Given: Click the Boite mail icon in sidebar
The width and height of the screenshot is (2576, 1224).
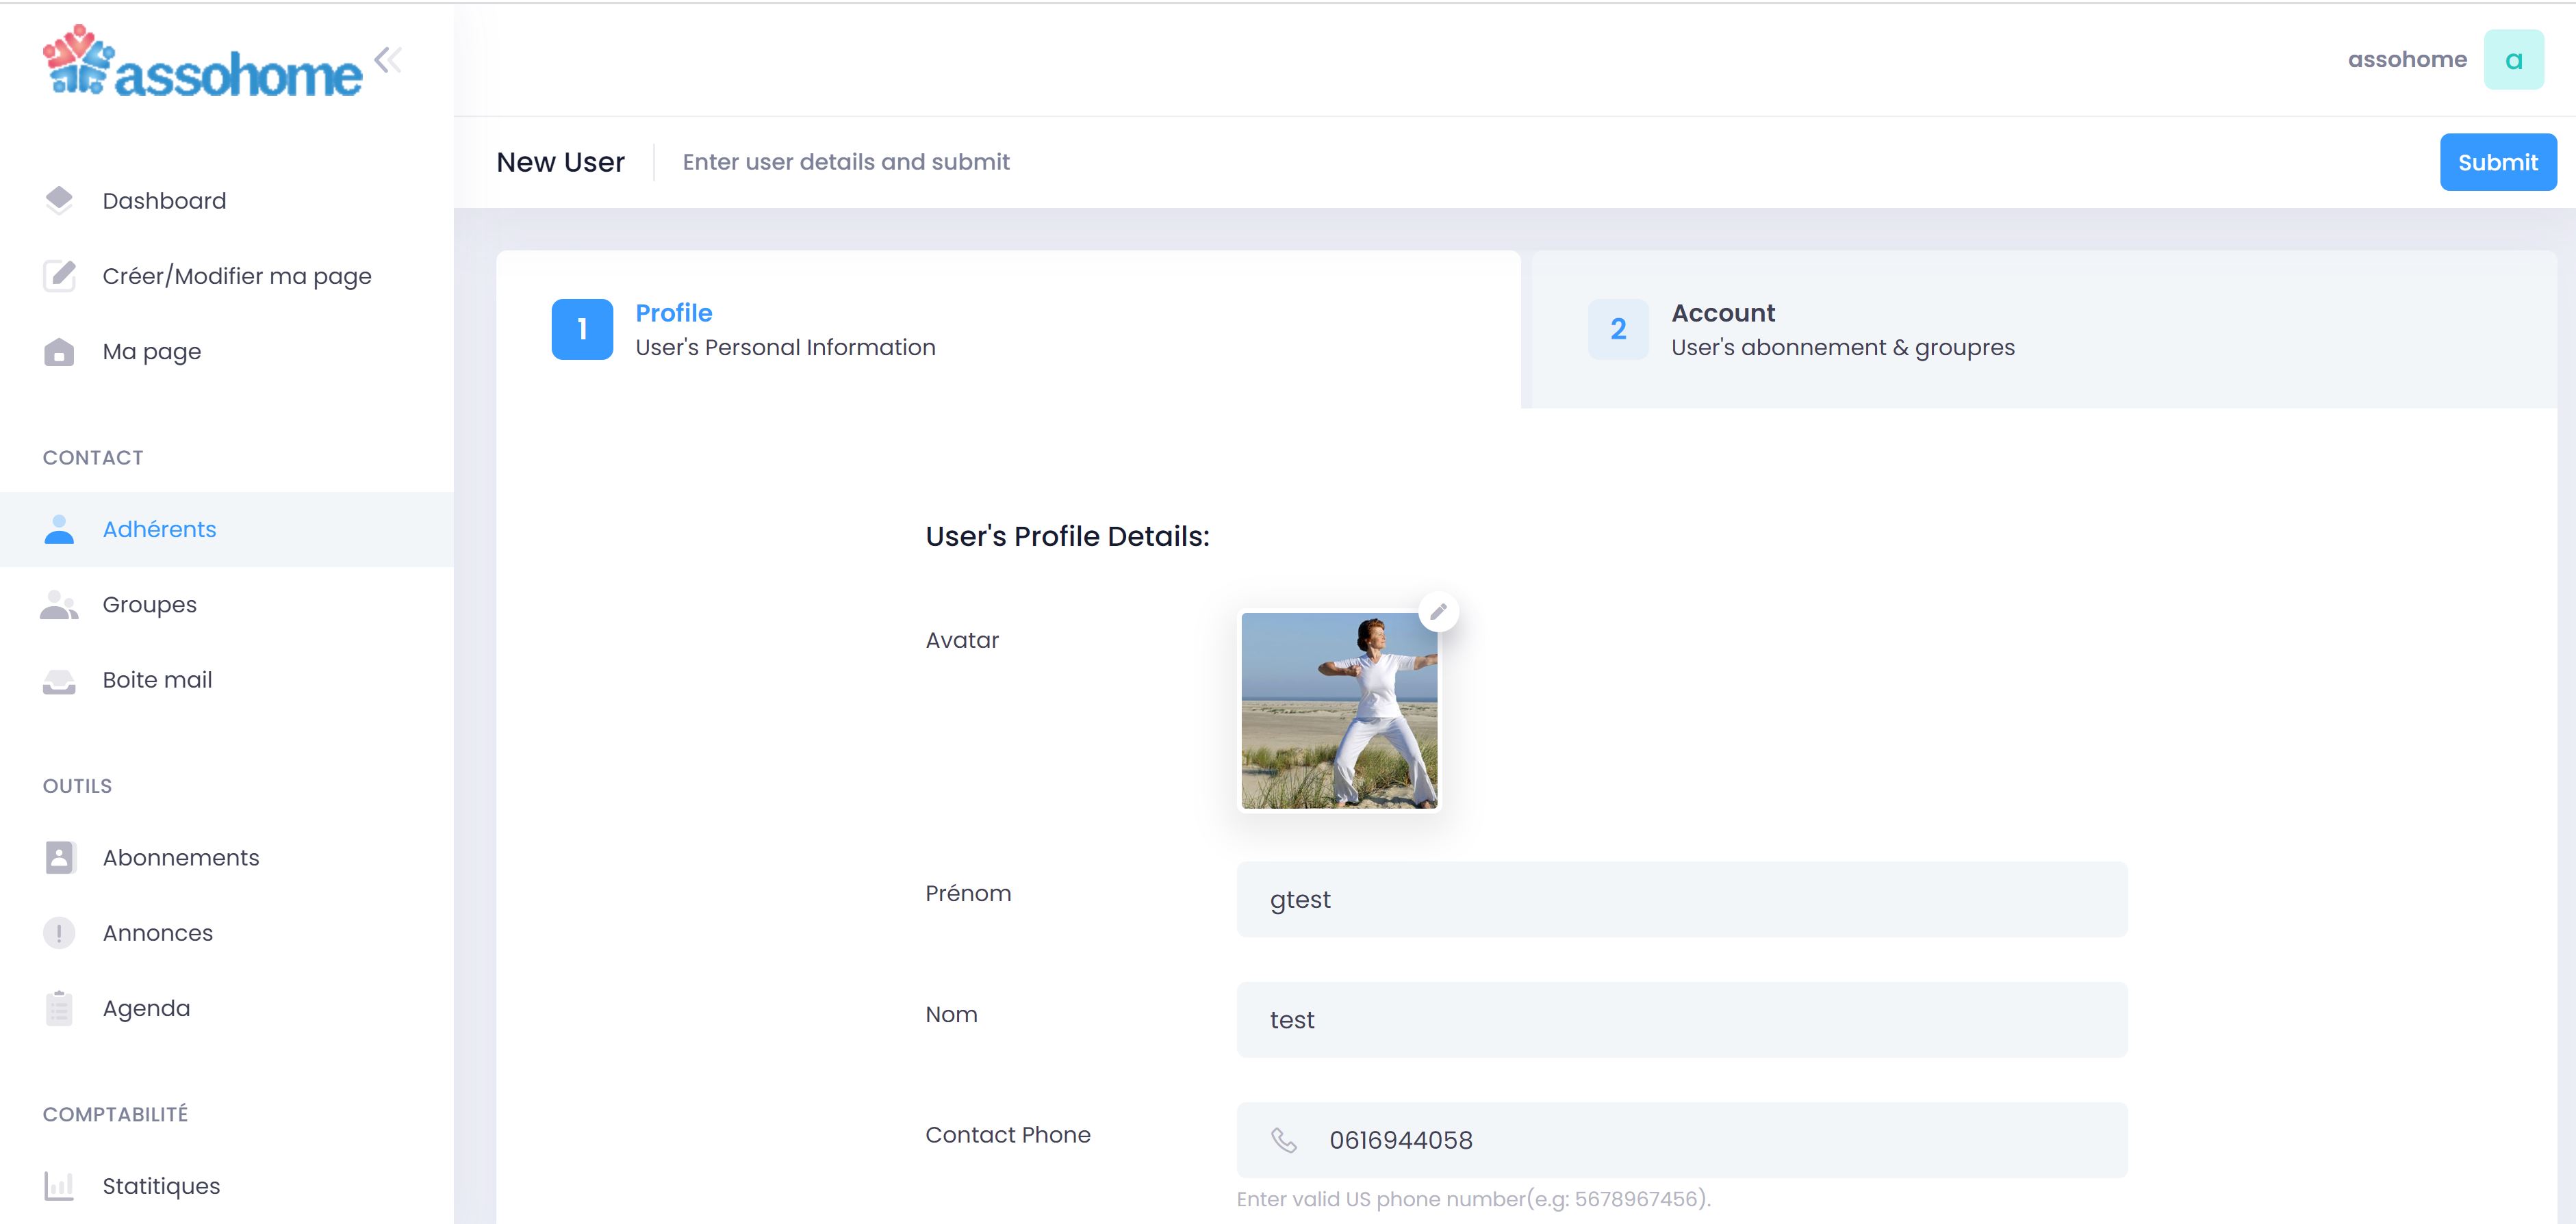Looking at the screenshot, I should click(x=58, y=680).
